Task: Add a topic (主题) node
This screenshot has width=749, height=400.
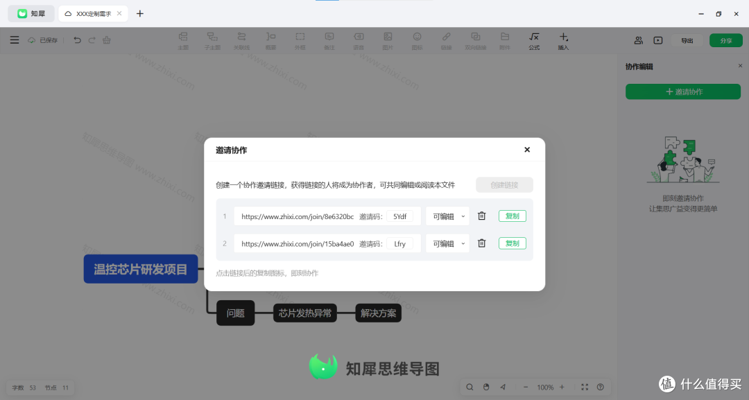Action: (183, 41)
